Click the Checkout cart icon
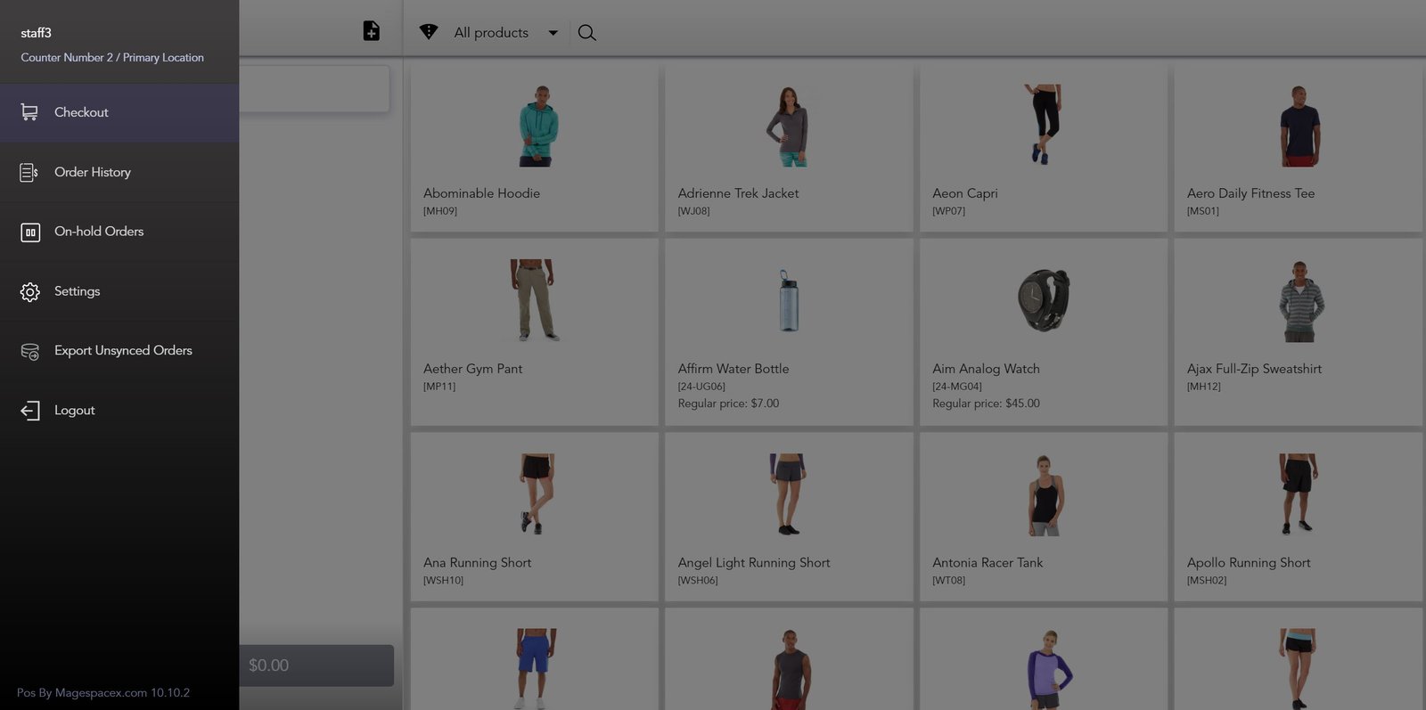Screen dimensions: 1426x710 click(29, 112)
